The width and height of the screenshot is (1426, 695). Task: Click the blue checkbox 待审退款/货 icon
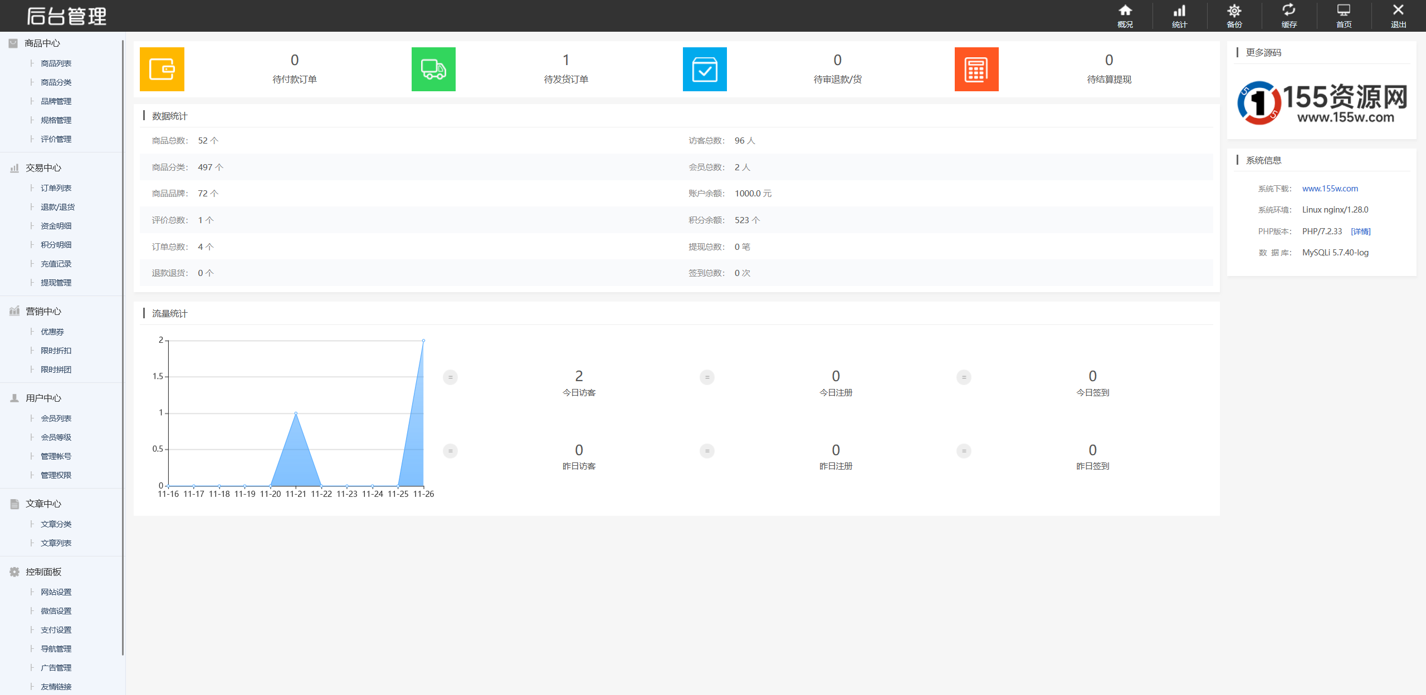click(x=705, y=70)
